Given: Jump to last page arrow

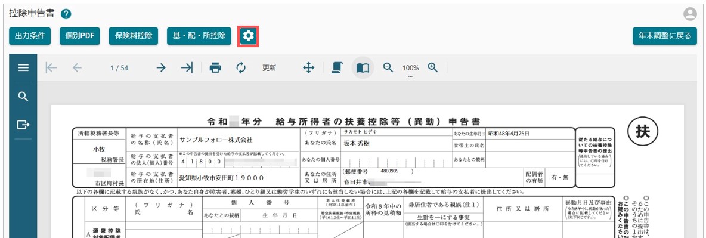Looking at the screenshot, I should [x=187, y=67].
